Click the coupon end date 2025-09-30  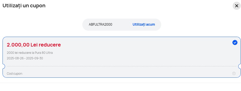pyautogui.click(x=34, y=58)
